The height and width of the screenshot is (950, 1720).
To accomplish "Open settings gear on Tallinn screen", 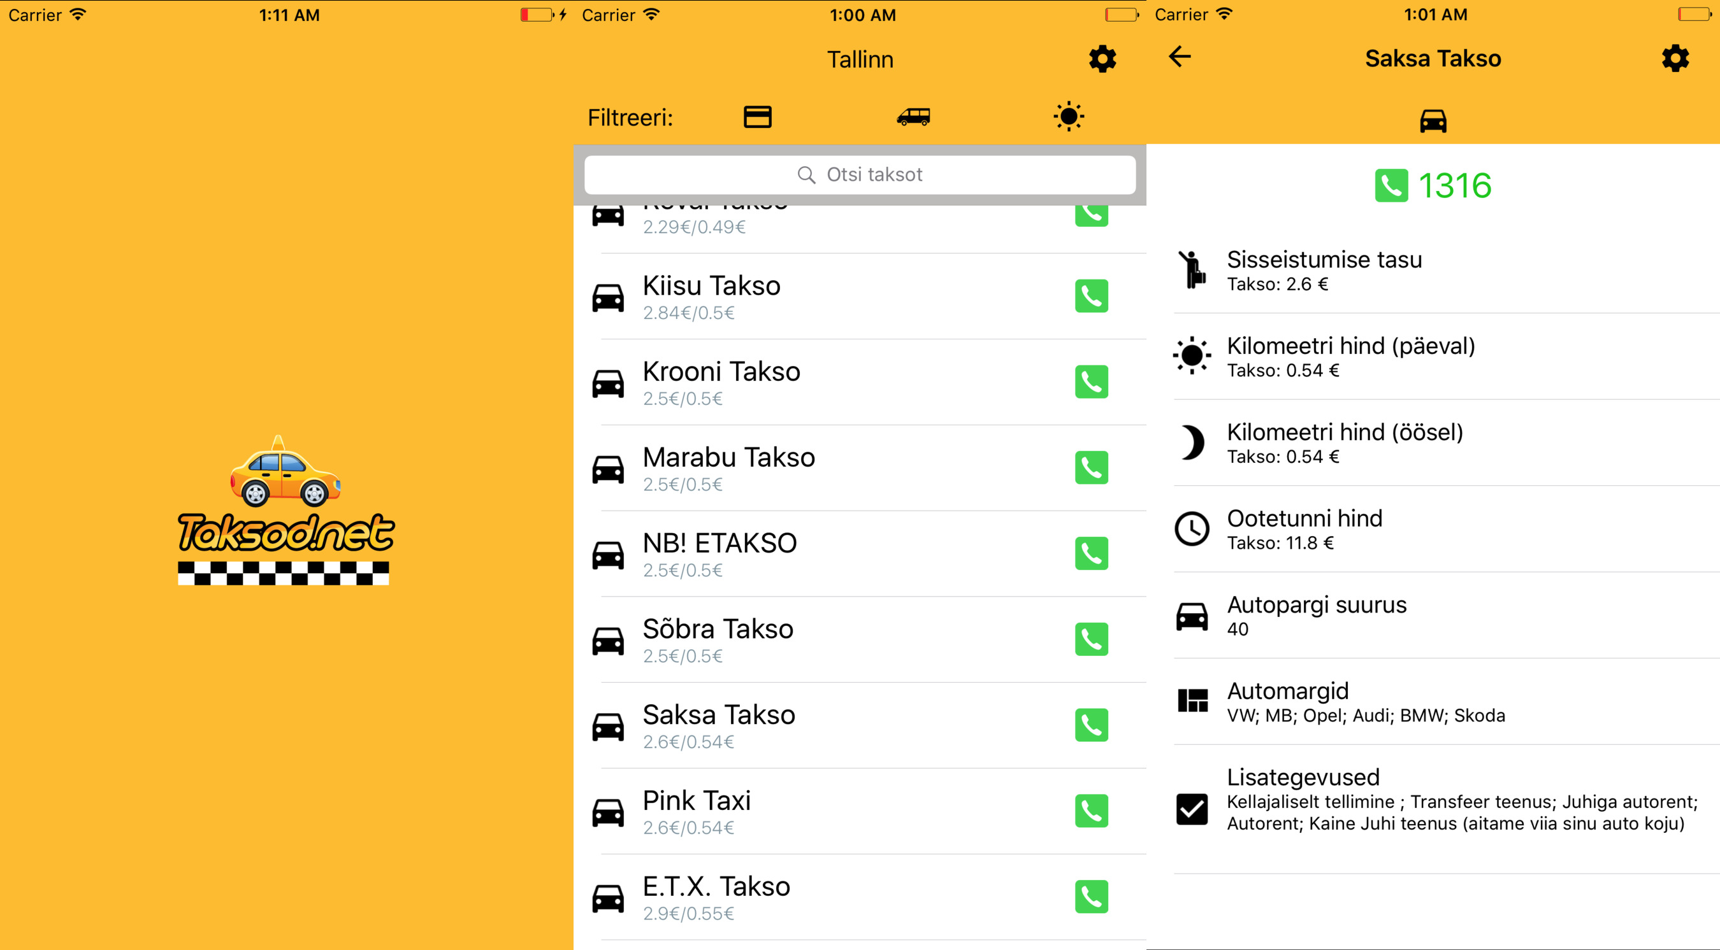I will tap(1102, 59).
